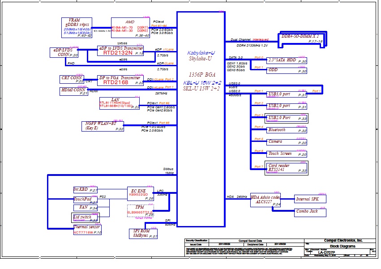Select the KBL-U 15W 2+2 text
The image size is (381, 269).
202,83
